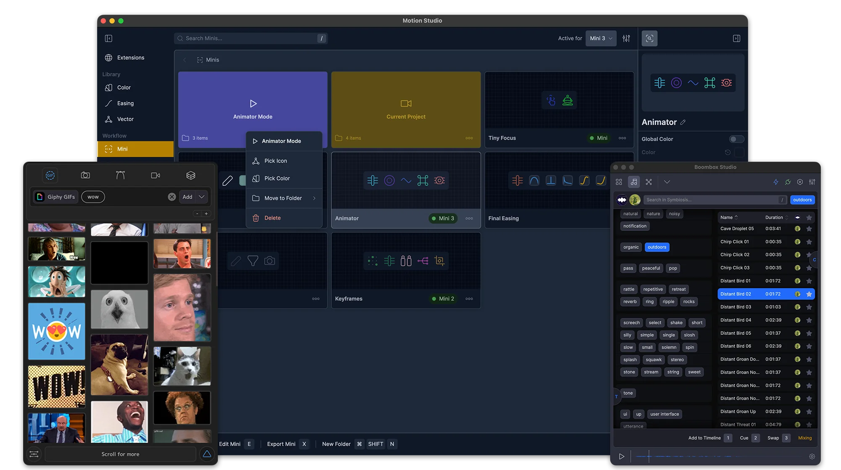Viewport: 841px width, 470px height.
Task: Favorite the Cave Droplet 05 star
Action: (x=809, y=229)
